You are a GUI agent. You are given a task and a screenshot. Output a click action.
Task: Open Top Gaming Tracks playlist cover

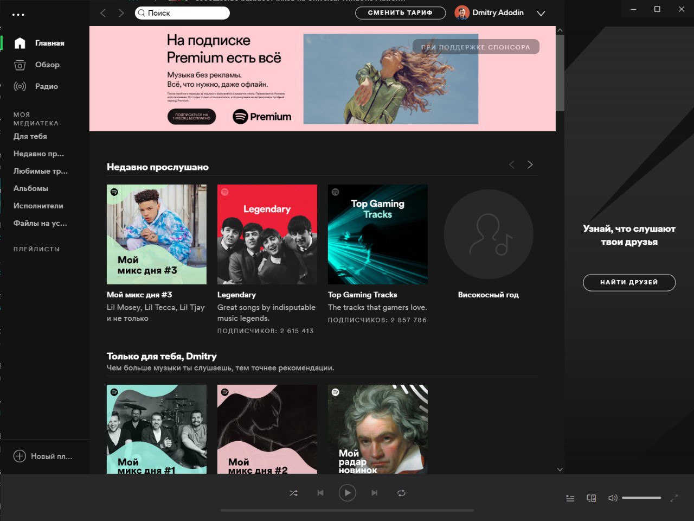tap(378, 234)
